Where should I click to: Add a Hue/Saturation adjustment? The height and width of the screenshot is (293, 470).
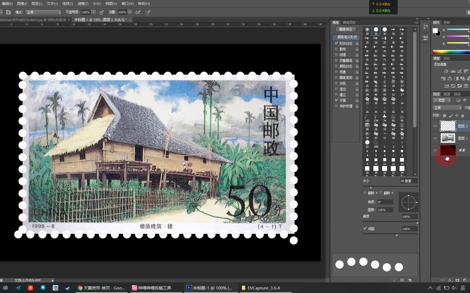point(443,79)
